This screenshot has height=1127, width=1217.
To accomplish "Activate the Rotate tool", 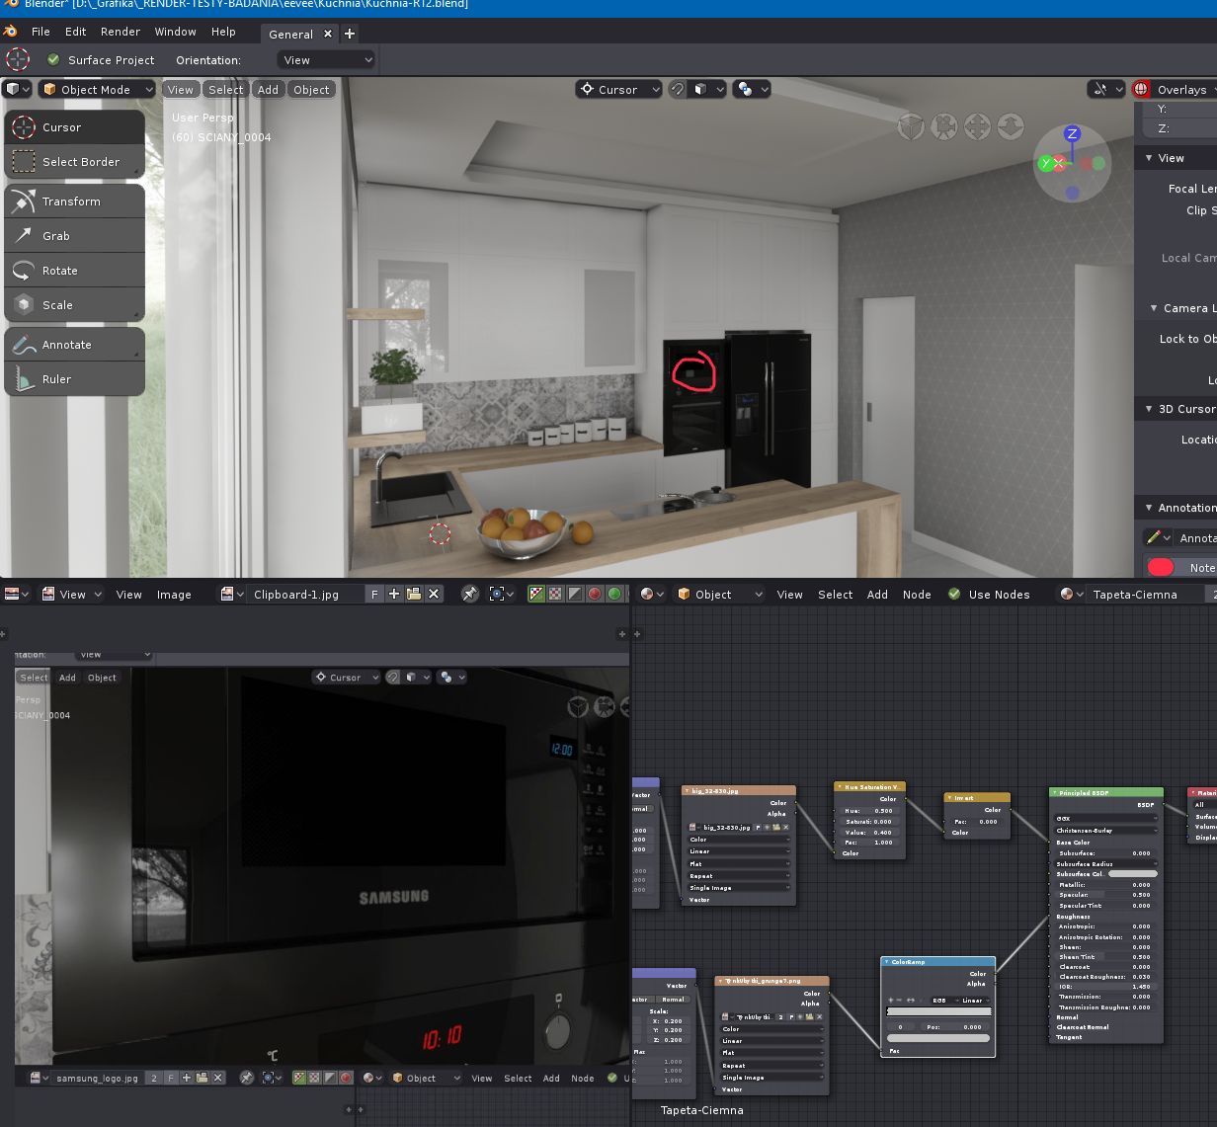I will 75,271.
